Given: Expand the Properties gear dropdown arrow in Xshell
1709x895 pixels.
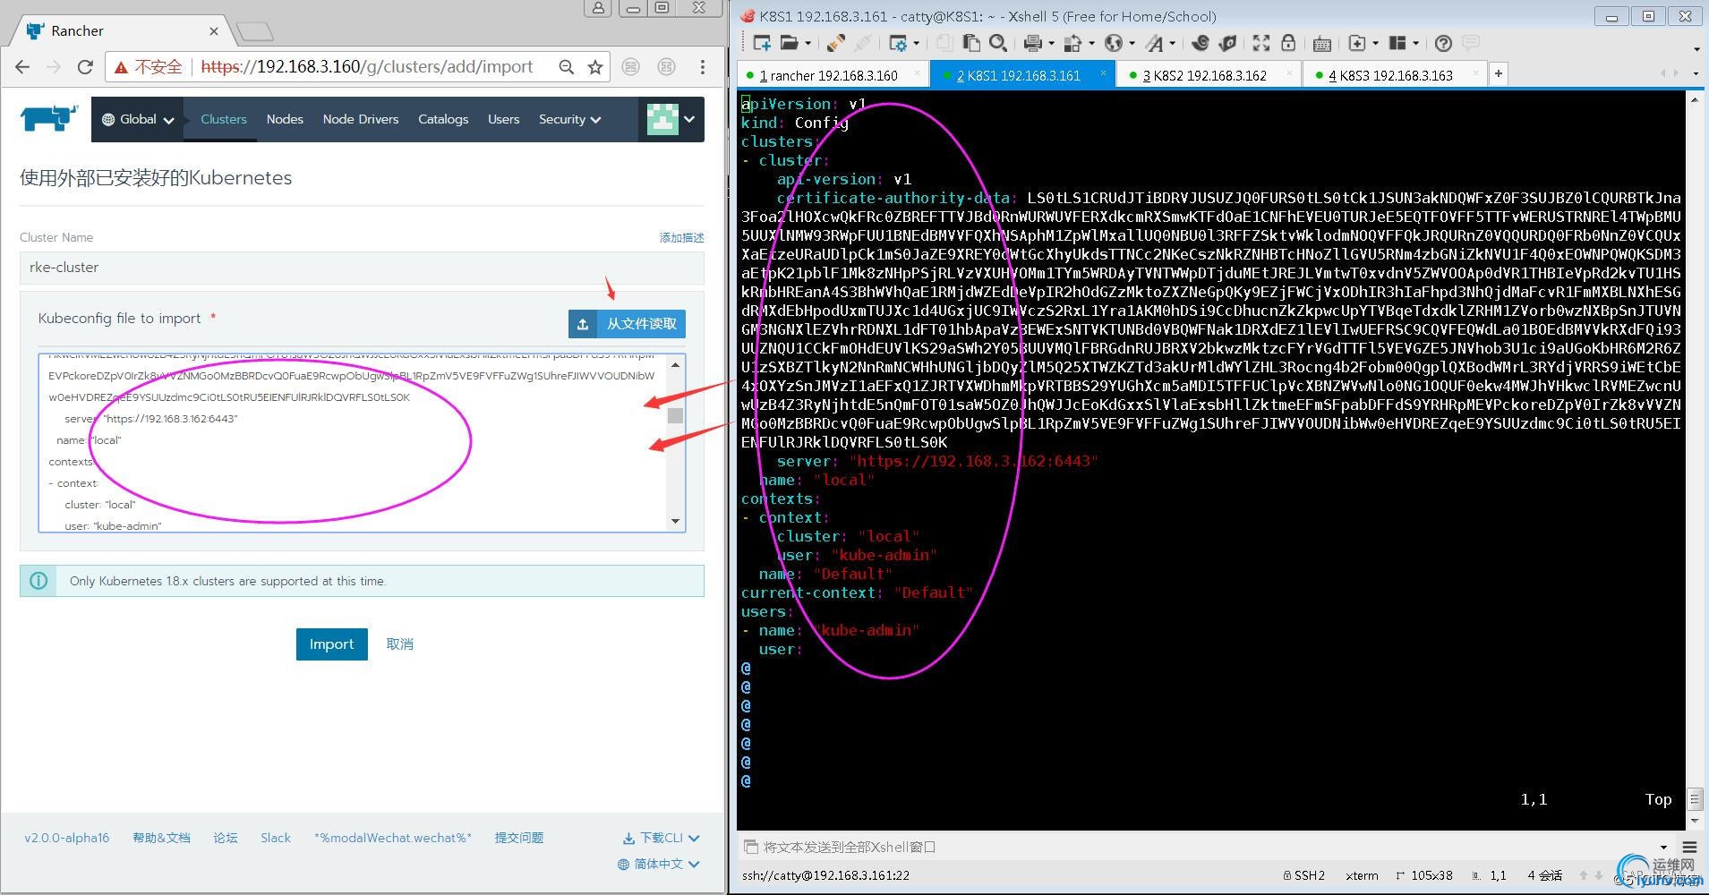Looking at the screenshot, I should (x=918, y=43).
